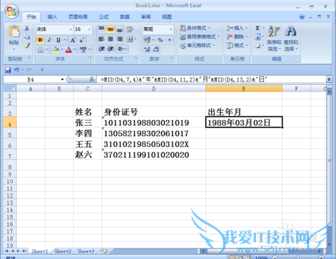Decrease font size with smaller A
The image size is (336, 259).
(x=81, y=40)
